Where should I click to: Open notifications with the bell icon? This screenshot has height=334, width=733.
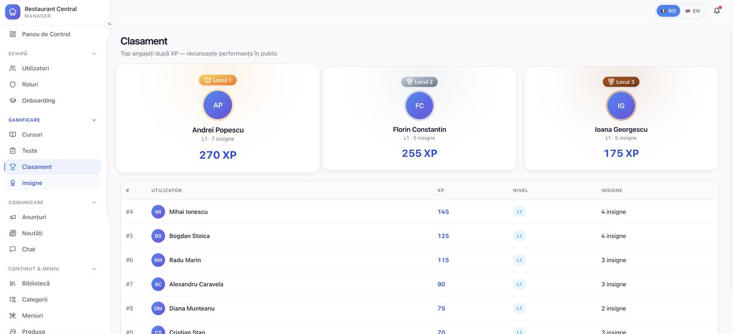(717, 11)
